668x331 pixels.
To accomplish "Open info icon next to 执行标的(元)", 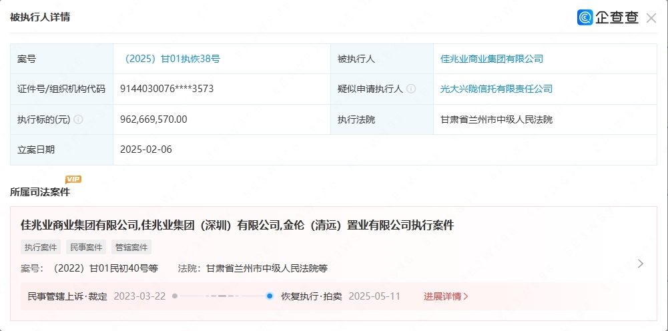I will pyautogui.click(x=78, y=119).
